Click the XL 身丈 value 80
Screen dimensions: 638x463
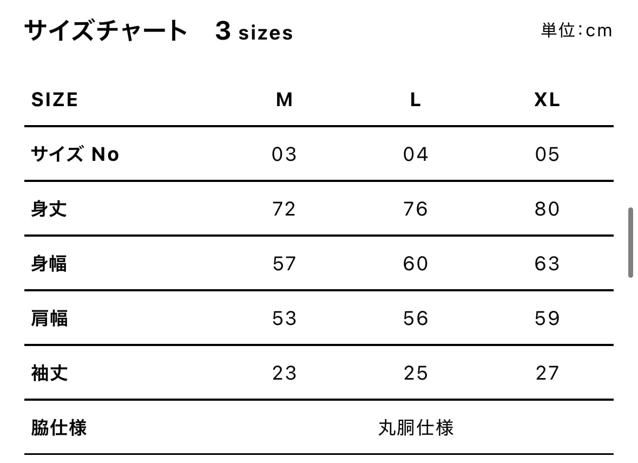[547, 209]
